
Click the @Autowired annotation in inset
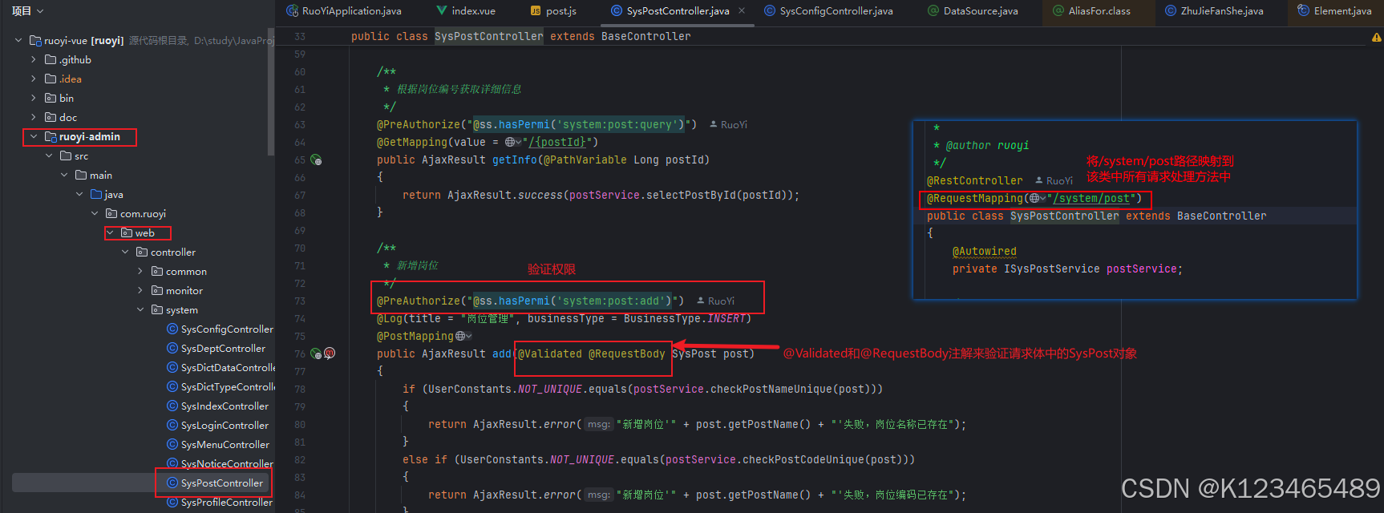985,252
